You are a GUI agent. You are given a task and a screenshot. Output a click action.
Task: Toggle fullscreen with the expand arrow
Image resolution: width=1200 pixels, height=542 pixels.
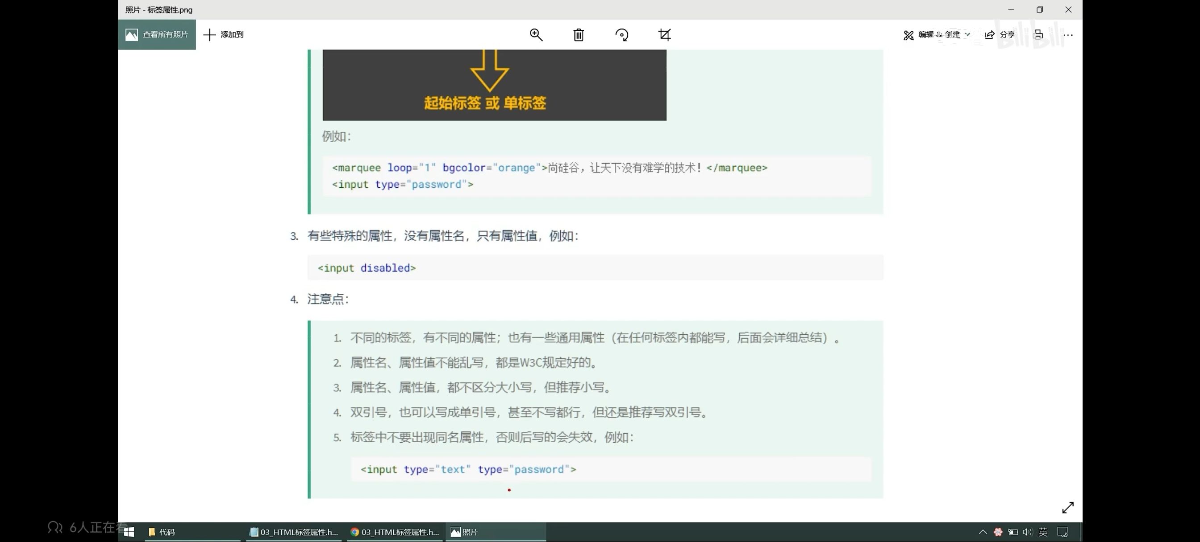[x=1067, y=507]
